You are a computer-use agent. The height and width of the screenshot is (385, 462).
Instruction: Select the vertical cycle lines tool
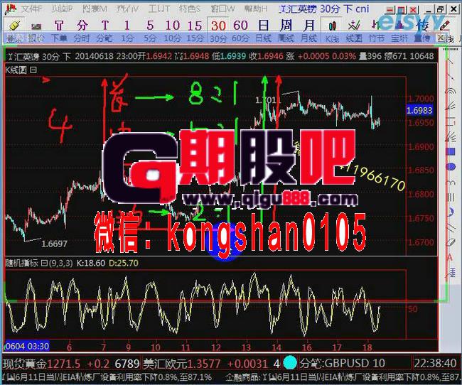pos(451,197)
